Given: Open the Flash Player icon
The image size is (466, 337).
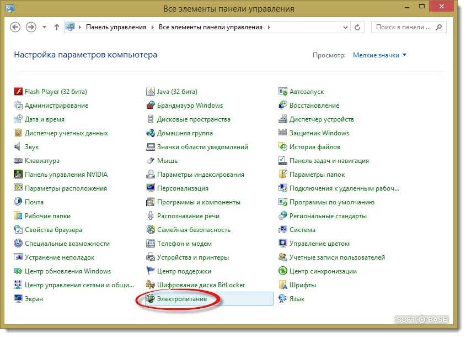Looking at the screenshot, I should tap(18, 91).
